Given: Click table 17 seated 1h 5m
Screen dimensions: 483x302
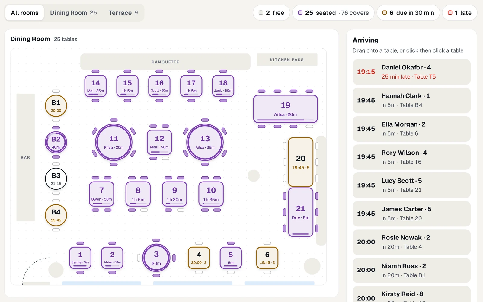Looking at the screenshot, I should pyautogui.click(x=191, y=86).
